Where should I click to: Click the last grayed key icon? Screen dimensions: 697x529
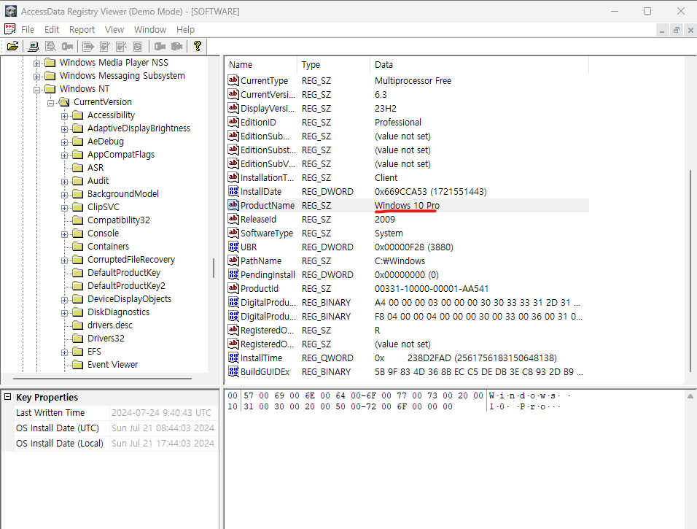(x=177, y=46)
